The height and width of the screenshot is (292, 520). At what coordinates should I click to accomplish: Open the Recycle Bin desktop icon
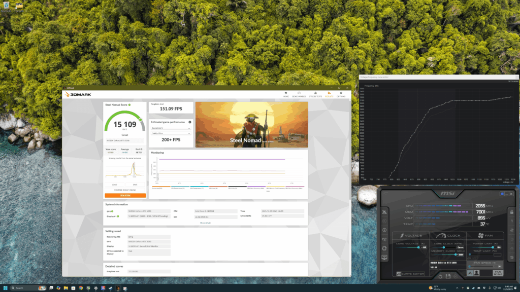6,7
